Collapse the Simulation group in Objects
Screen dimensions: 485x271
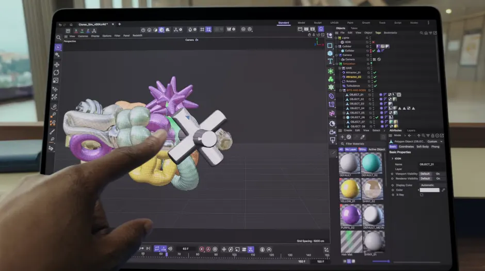tap(337, 63)
